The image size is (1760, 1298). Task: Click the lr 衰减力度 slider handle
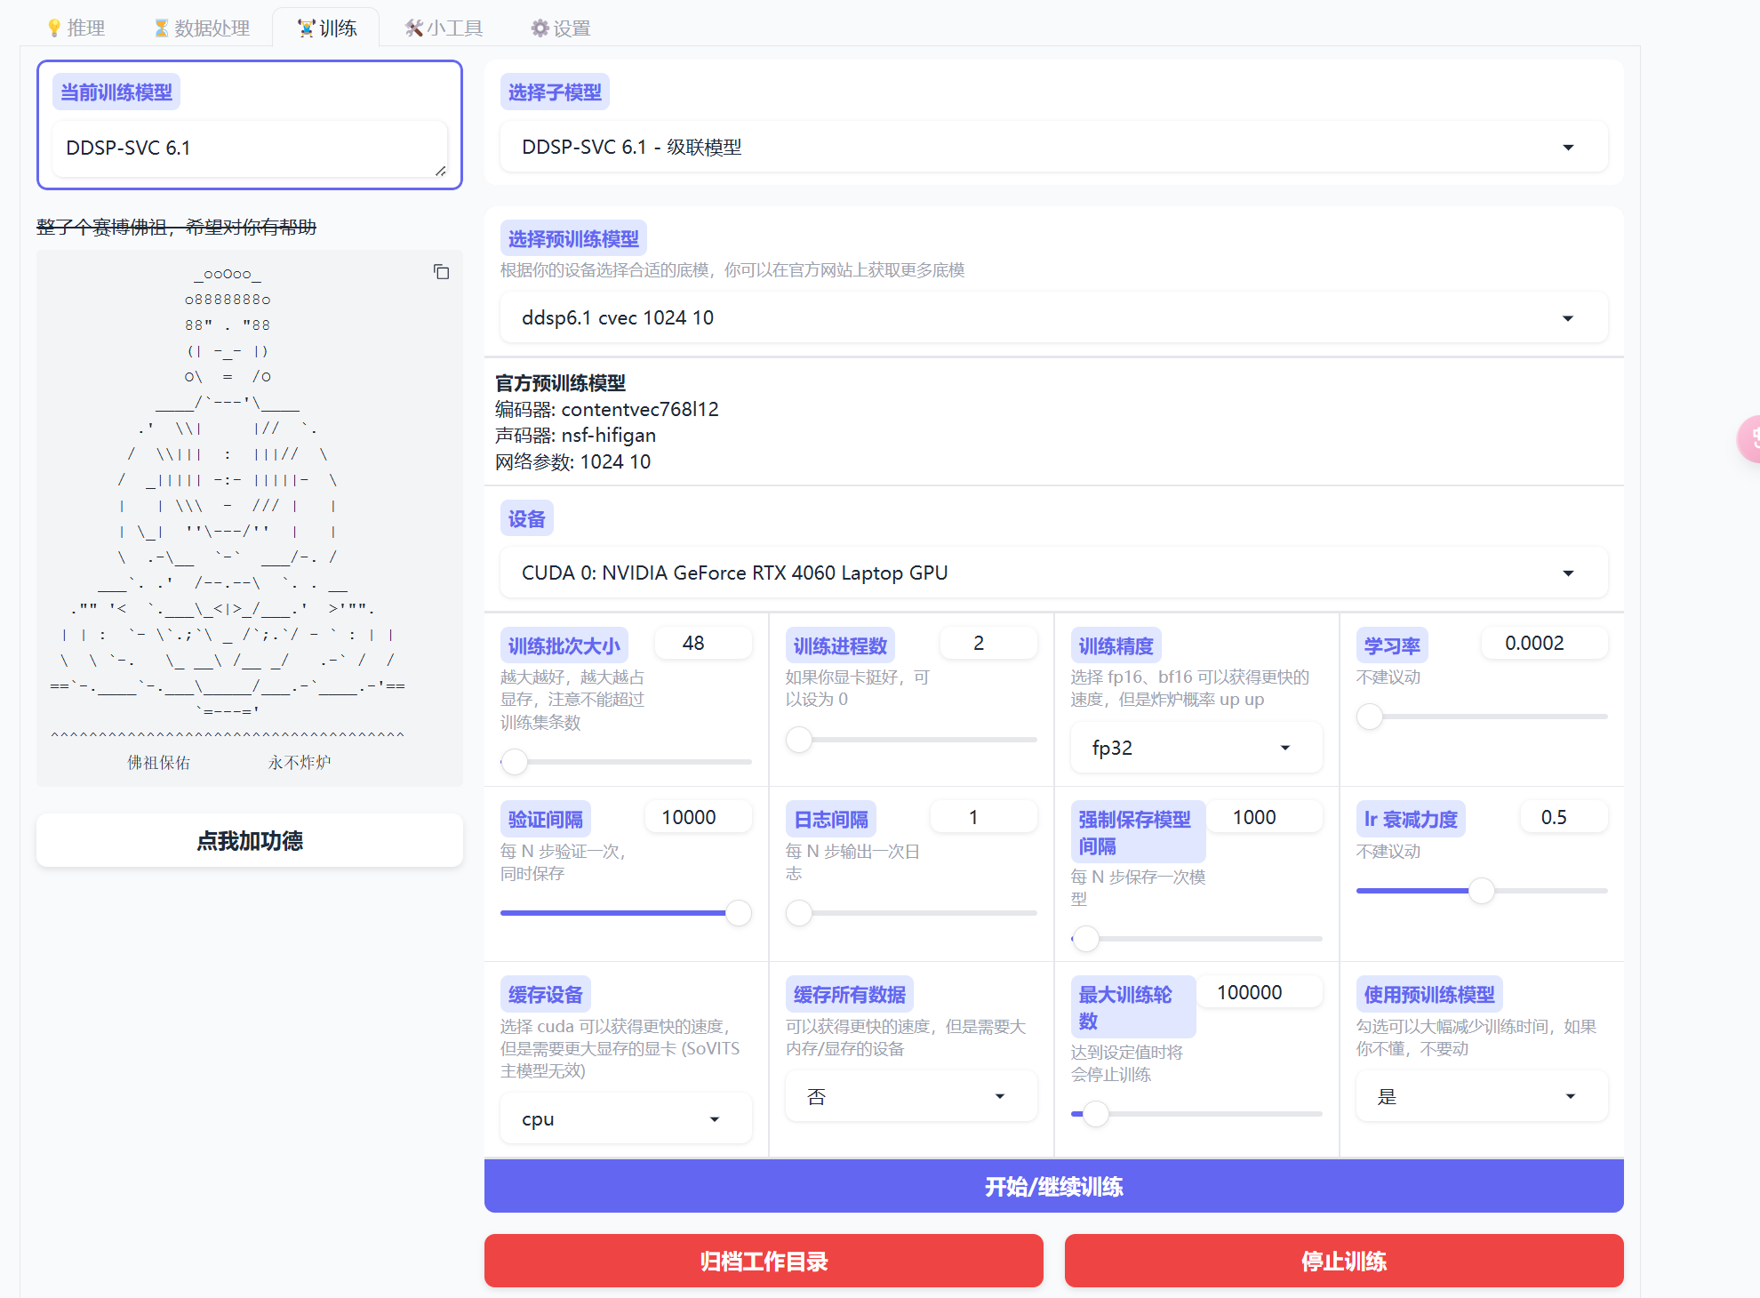point(1481,891)
